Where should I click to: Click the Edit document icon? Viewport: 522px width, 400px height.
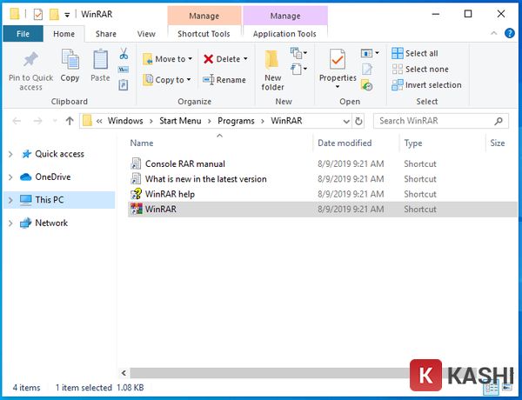366,69
